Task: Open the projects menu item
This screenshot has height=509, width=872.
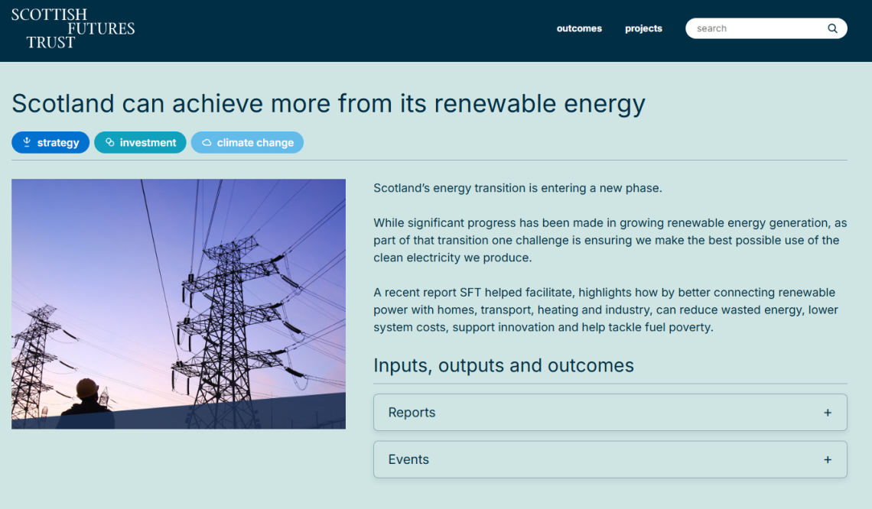Action: pos(643,28)
